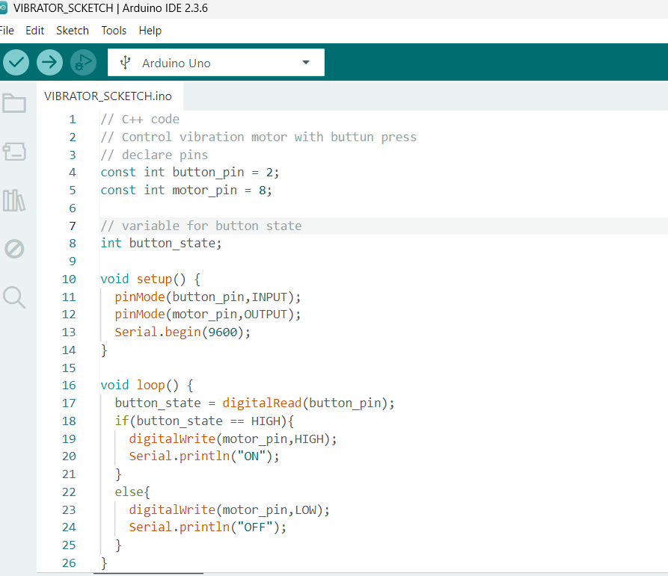The image size is (668, 576).
Task: Open the Sketchbook folder sidebar icon
Action: (14, 103)
